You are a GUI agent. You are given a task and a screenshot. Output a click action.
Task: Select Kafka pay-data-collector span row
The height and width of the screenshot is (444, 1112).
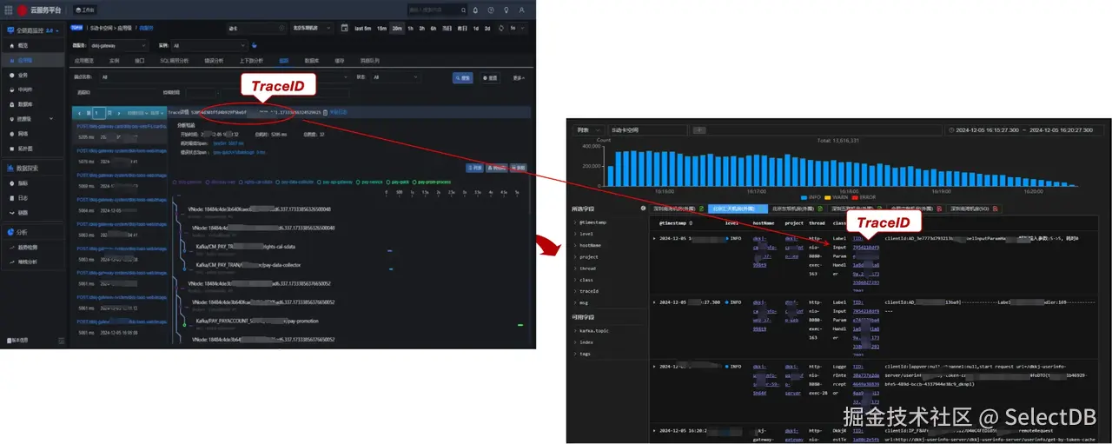click(248, 264)
